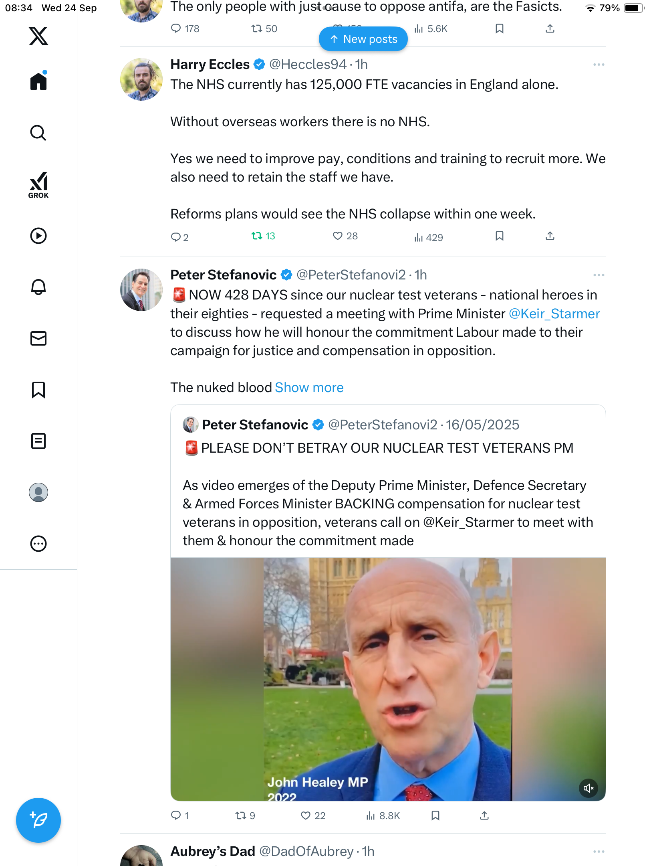
Task: Open more options on Harry Eccles' post
Action: coord(599,65)
